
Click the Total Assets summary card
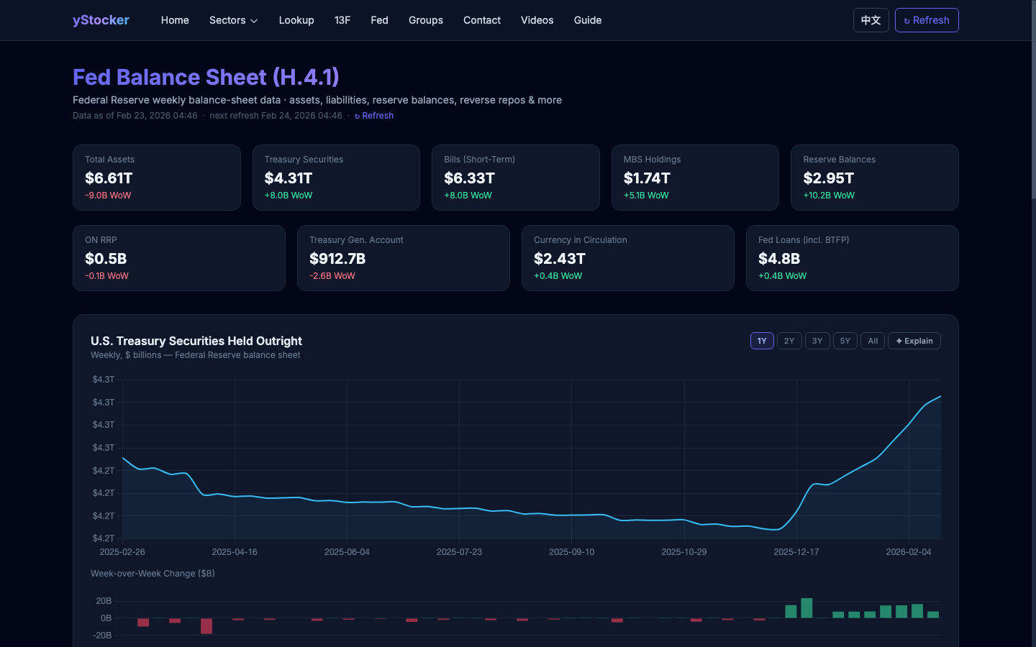(157, 177)
